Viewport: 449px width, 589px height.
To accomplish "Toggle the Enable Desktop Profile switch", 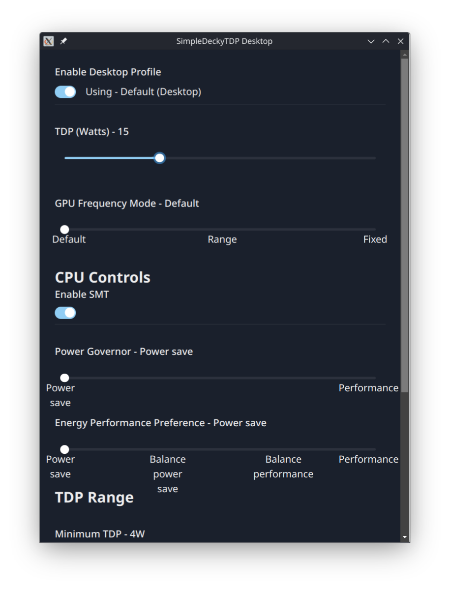I will point(65,92).
